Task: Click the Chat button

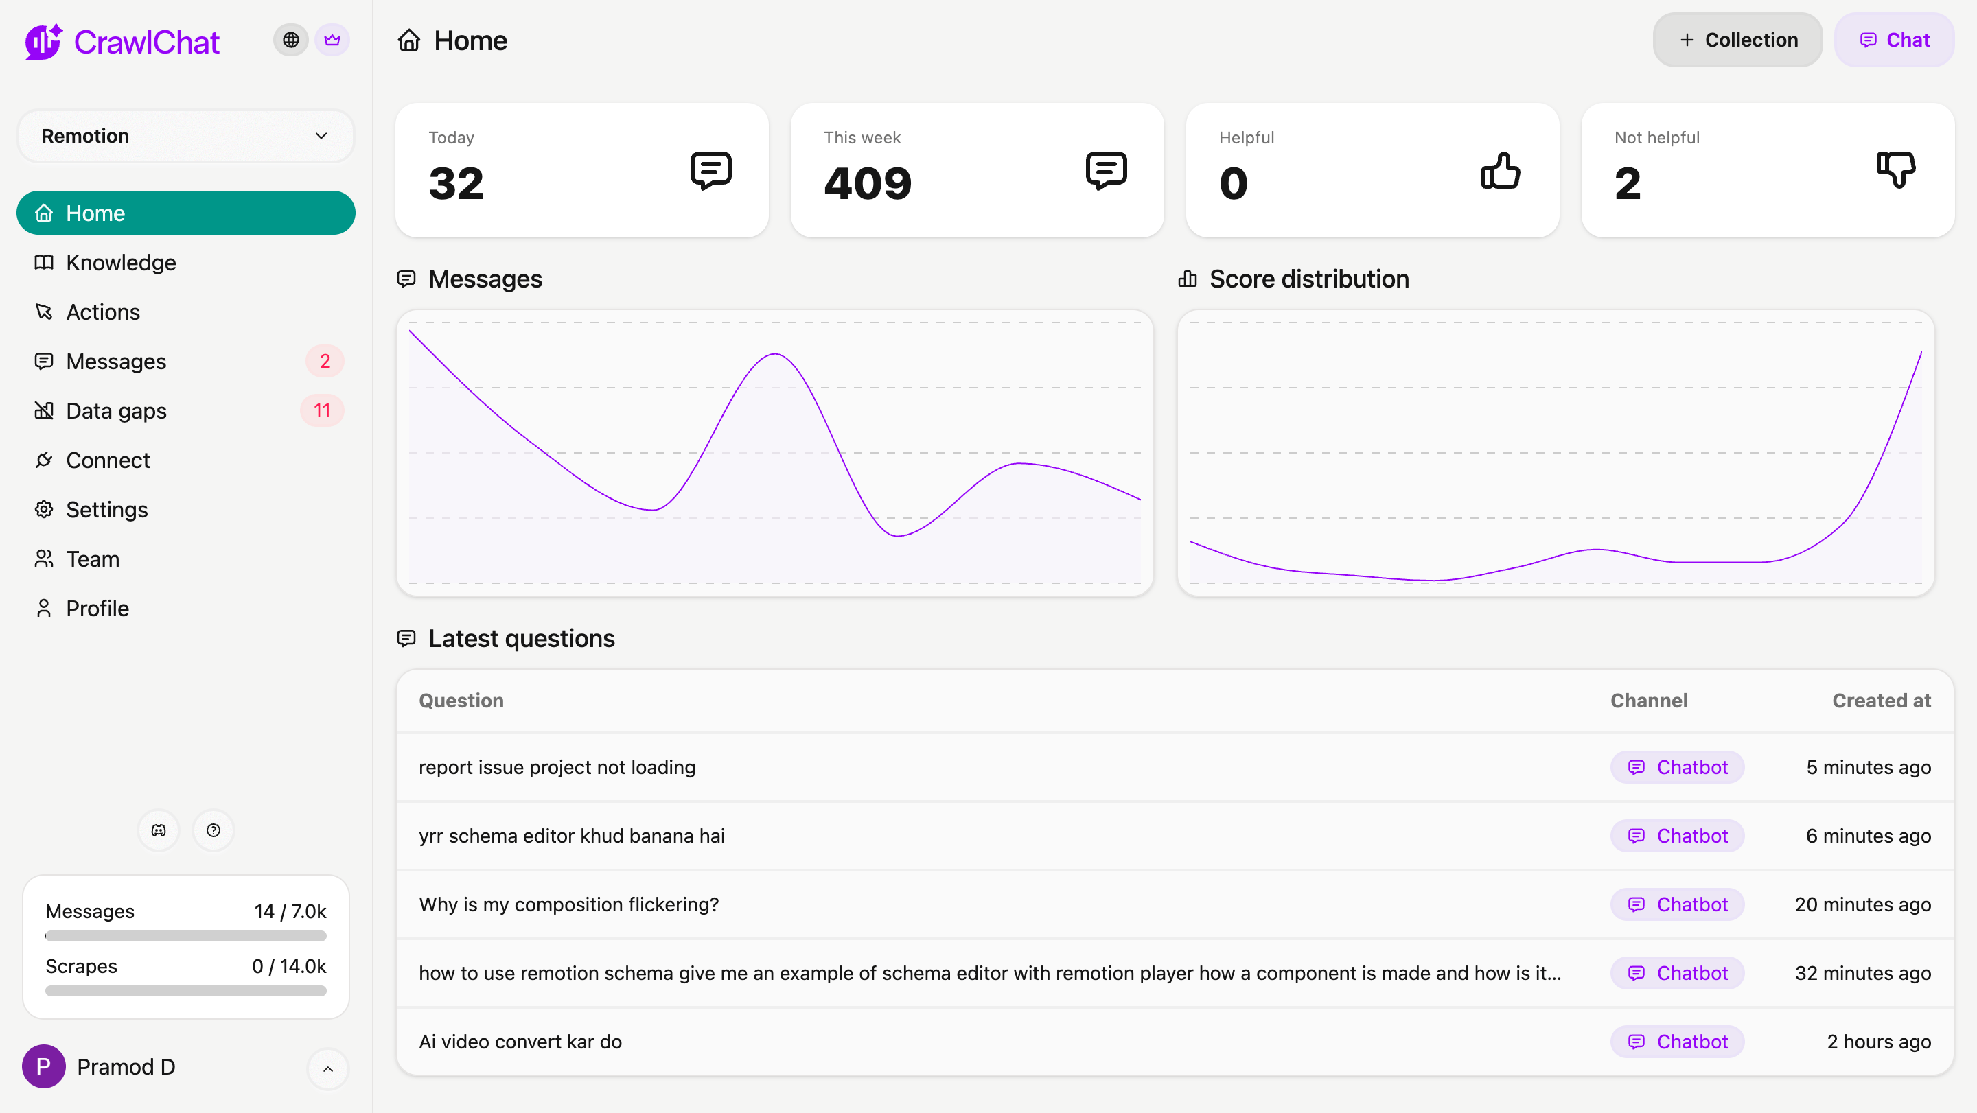Action: [1894, 40]
